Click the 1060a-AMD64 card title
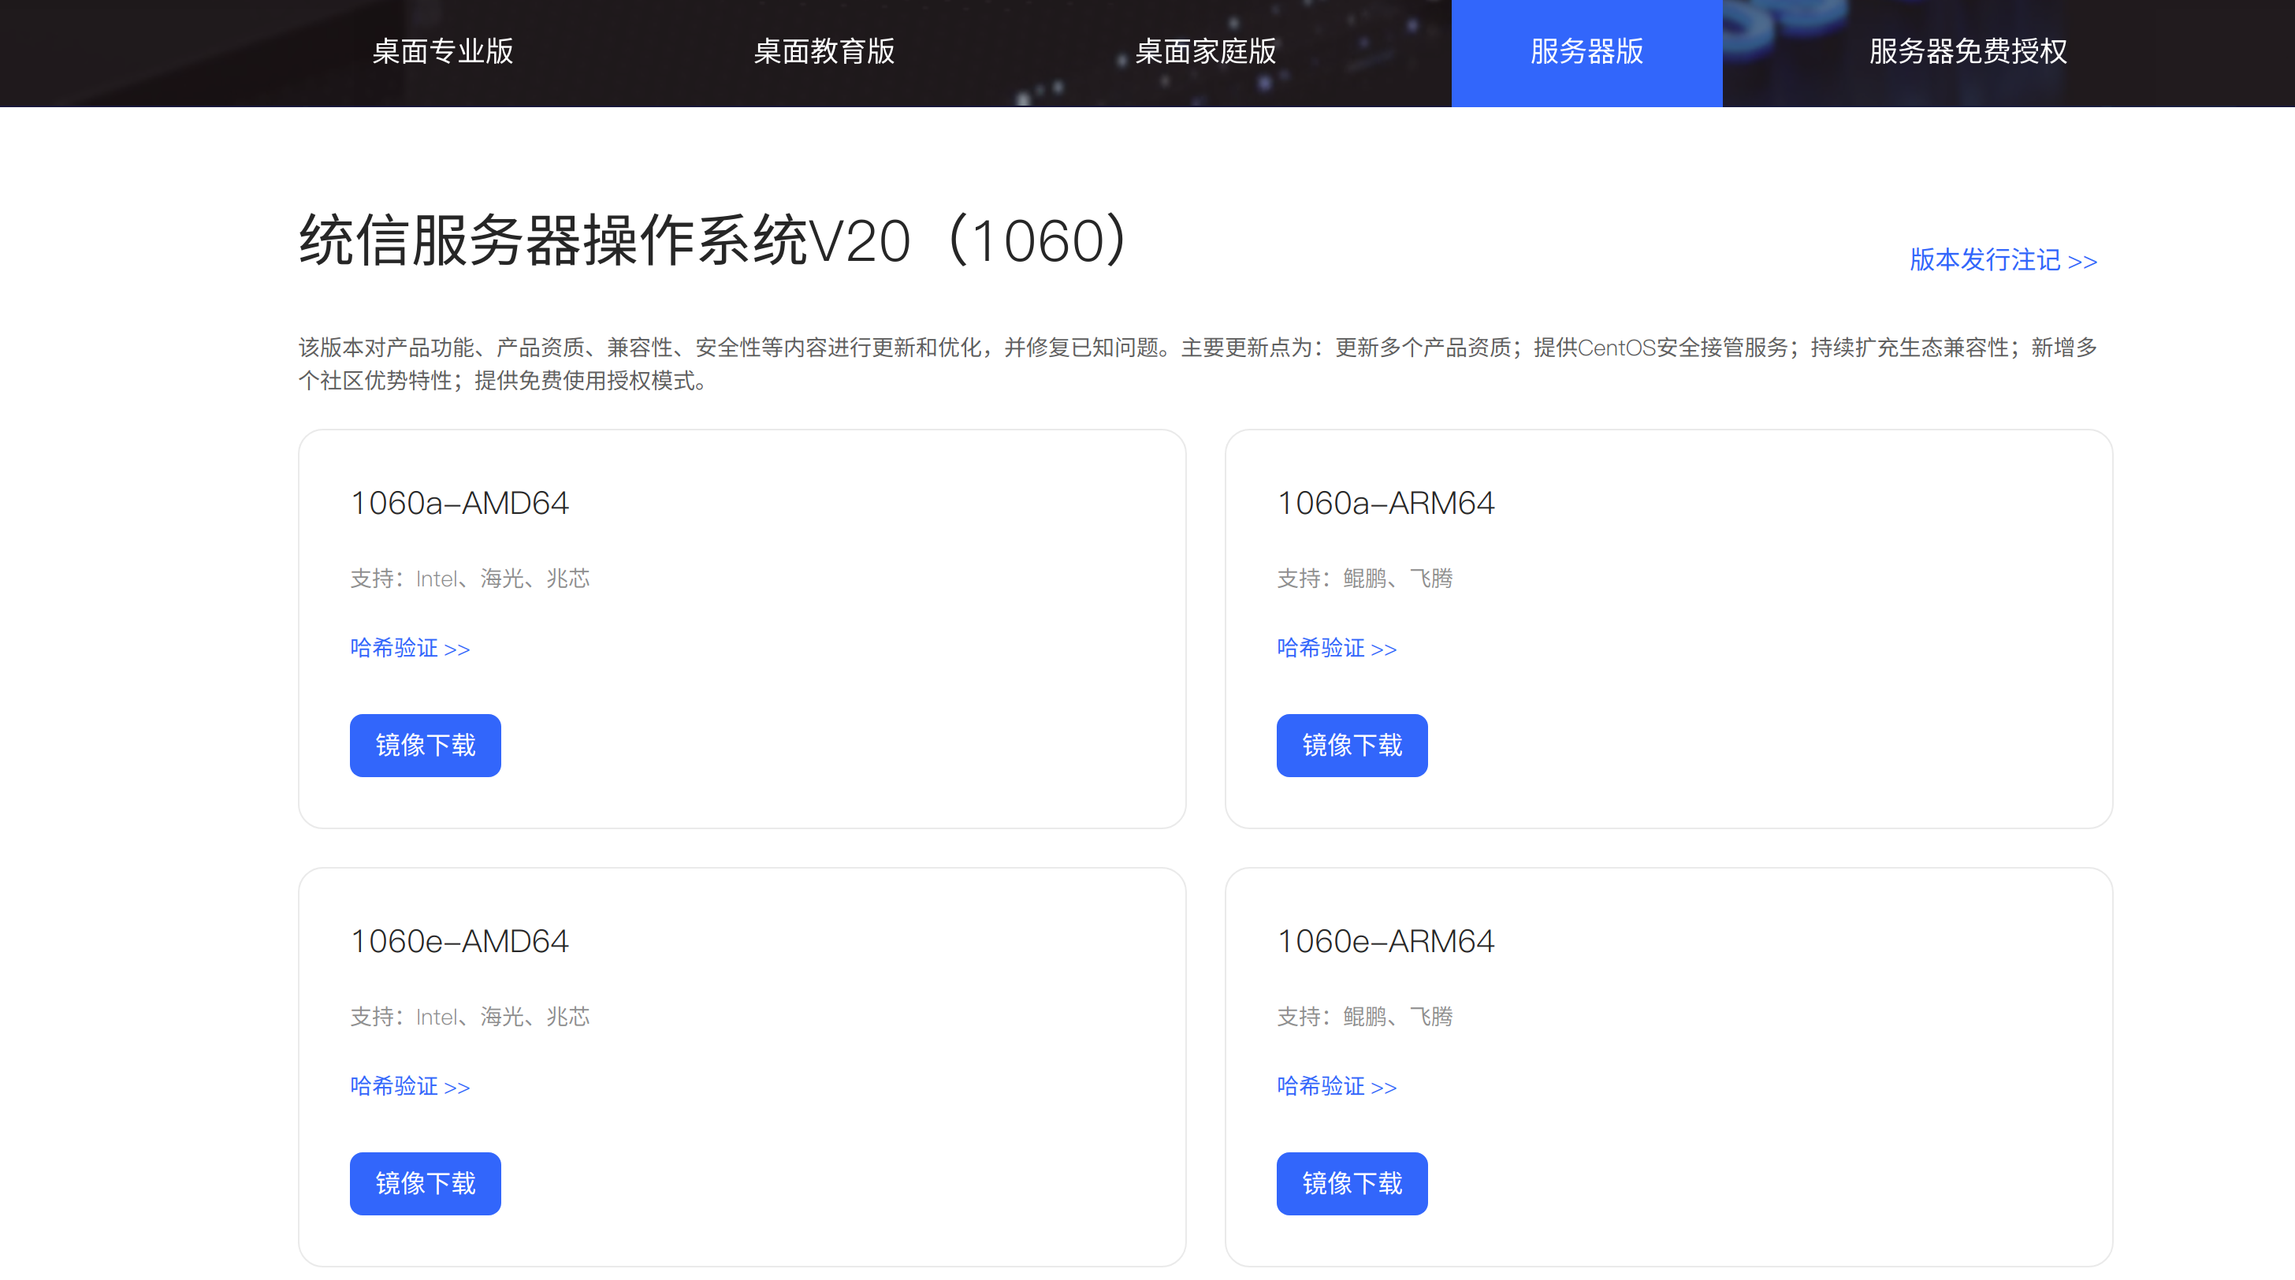Screen dimensions: 2295x1280 pos(459,504)
